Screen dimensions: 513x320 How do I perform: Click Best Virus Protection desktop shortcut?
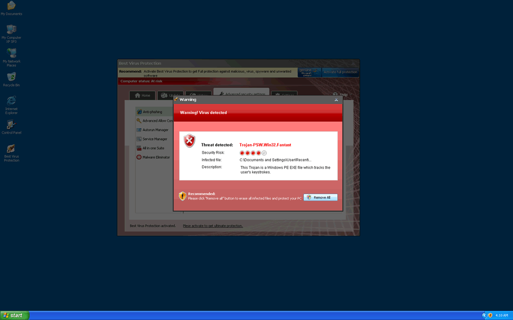(x=11, y=150)
